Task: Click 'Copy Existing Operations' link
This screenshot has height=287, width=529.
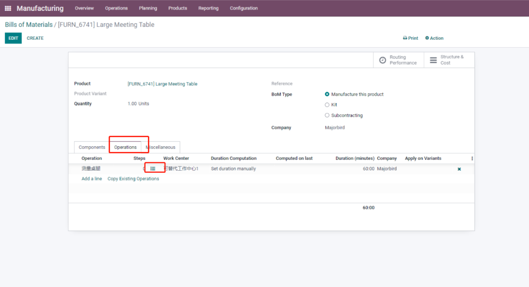Action: pyautogui.click(x=133, y=179)
